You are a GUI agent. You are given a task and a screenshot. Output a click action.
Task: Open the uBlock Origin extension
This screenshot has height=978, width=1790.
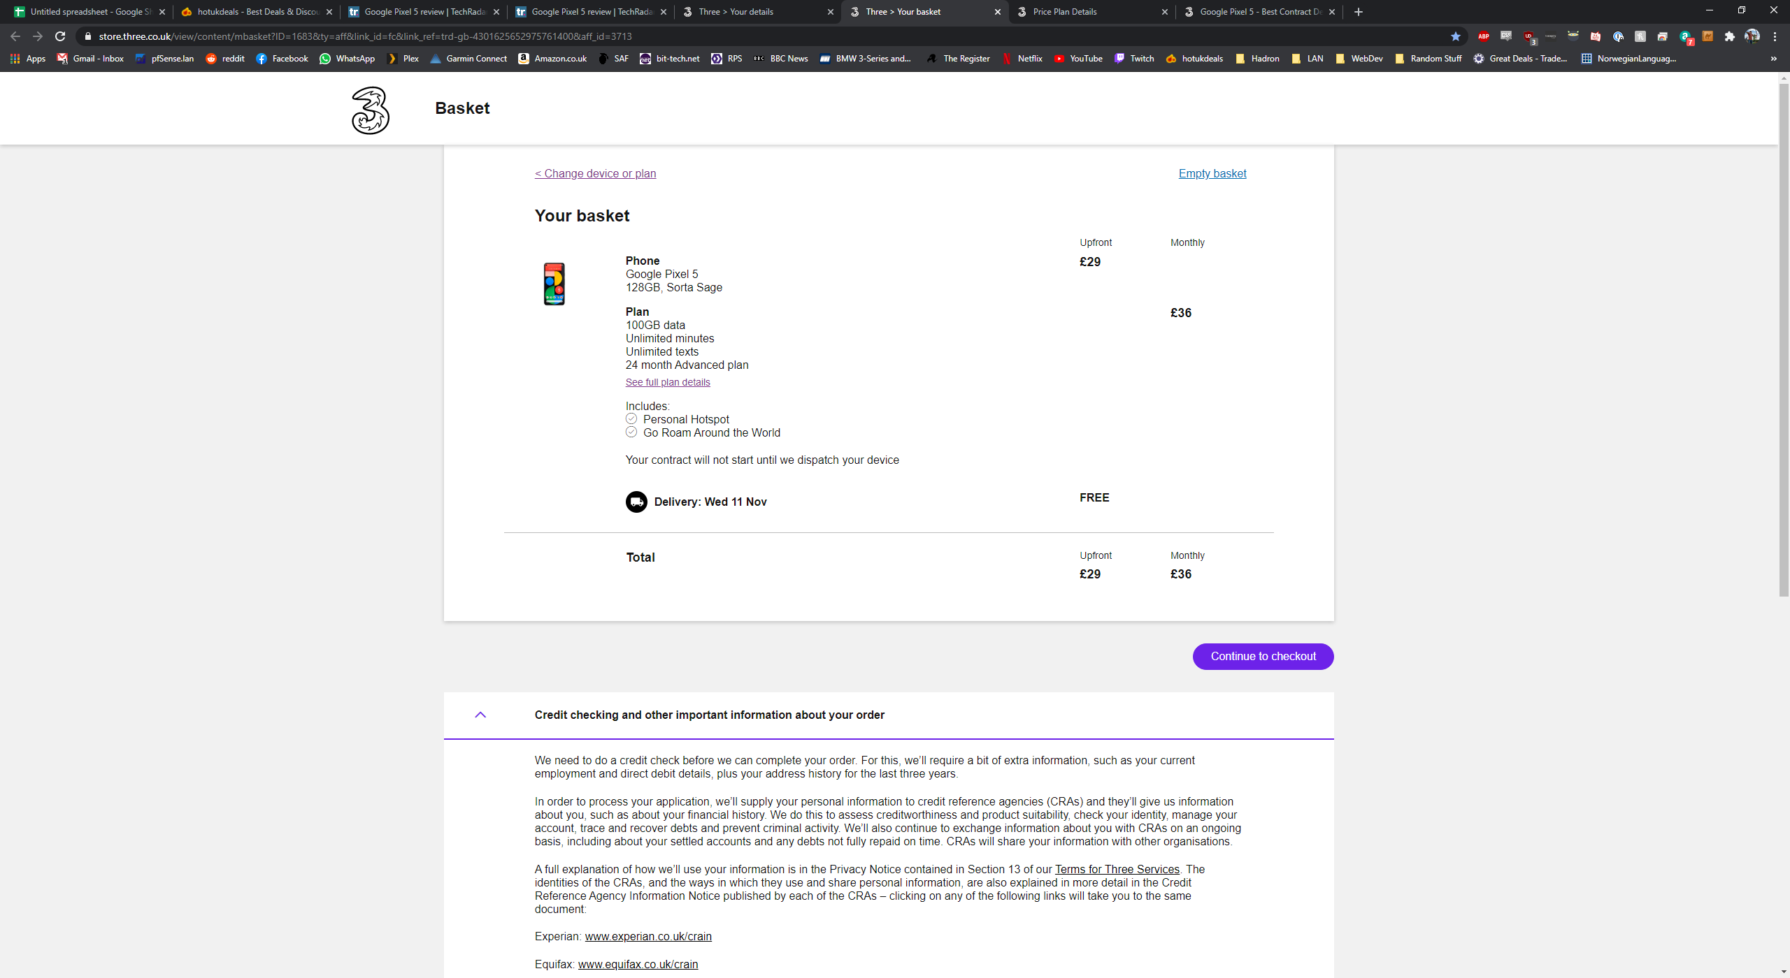coord(1529,37)
